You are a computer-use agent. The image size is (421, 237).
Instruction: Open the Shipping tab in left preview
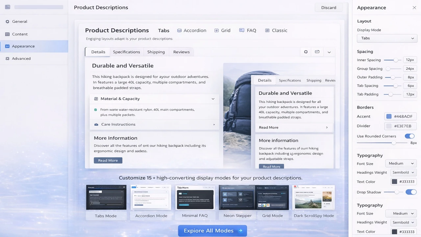pyautogui.click(x=156, y=52)
